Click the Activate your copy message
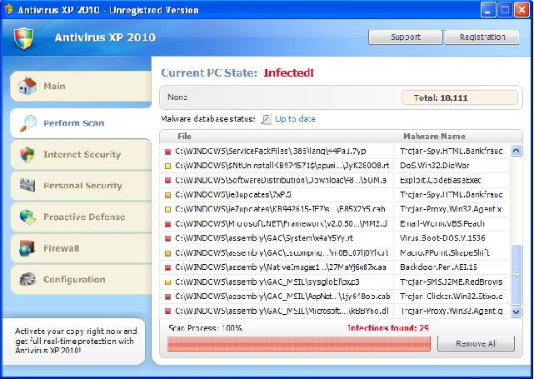The width and height of the screenshot is (534, 379). pyautogui.click(x=76, y=341)
